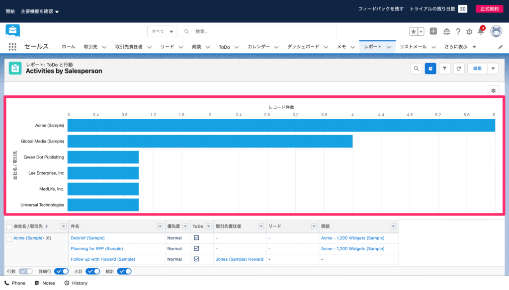Toggle the chart display button
Screen dimensions: 509x290
point(430,69)
